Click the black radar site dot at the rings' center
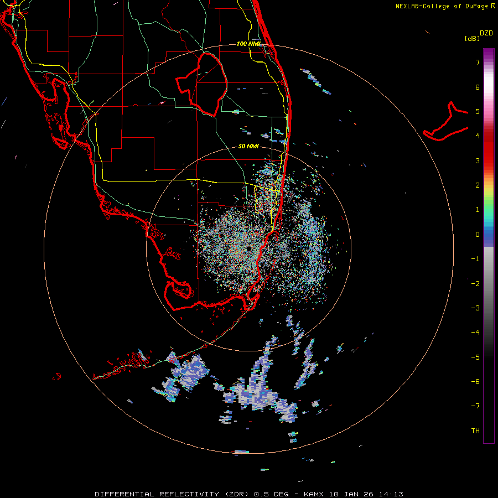Image resolution: width=498 pixels, height=498 pixels. tap(248, 248)
